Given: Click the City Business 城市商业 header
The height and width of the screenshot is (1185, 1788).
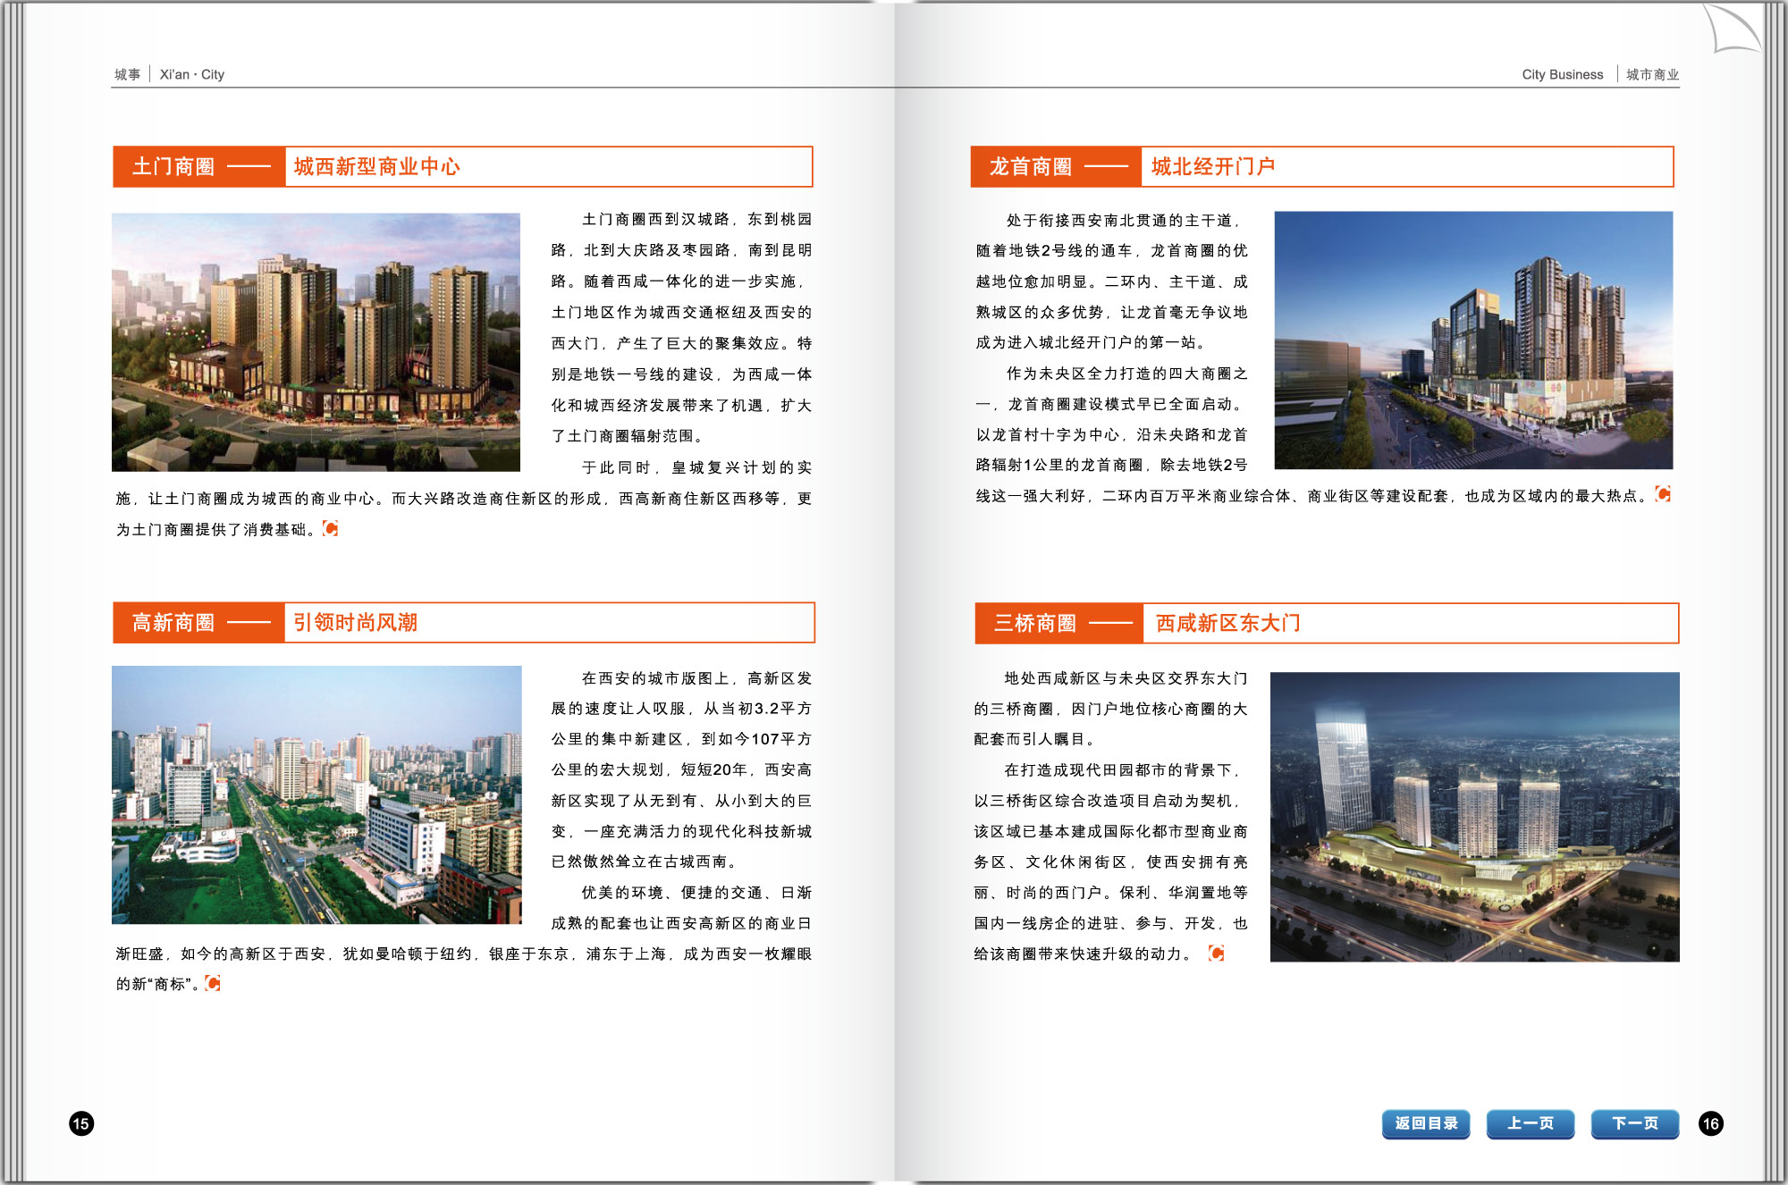Looking at the screenshot, I should pyautogui.click(x=1599, y=74).
